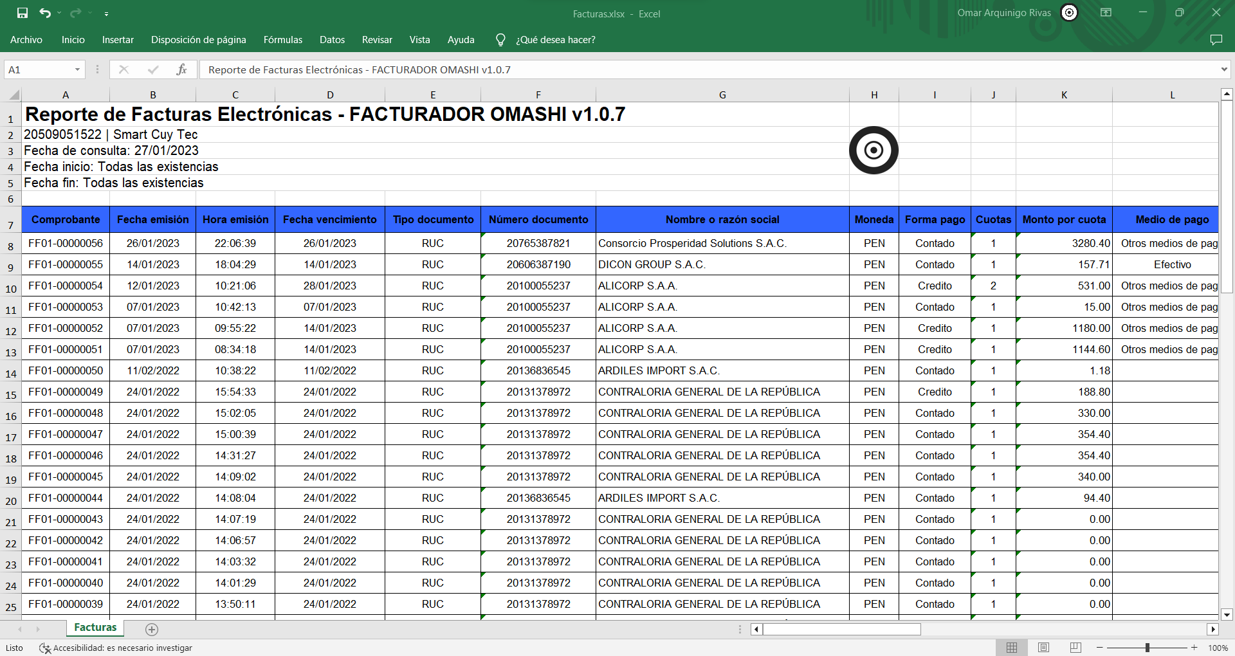Click the ¿Qué desea hacer? search box
The width and height of the screenshot is (1235, 656).
pyautogui.click(x=556, y=40)
